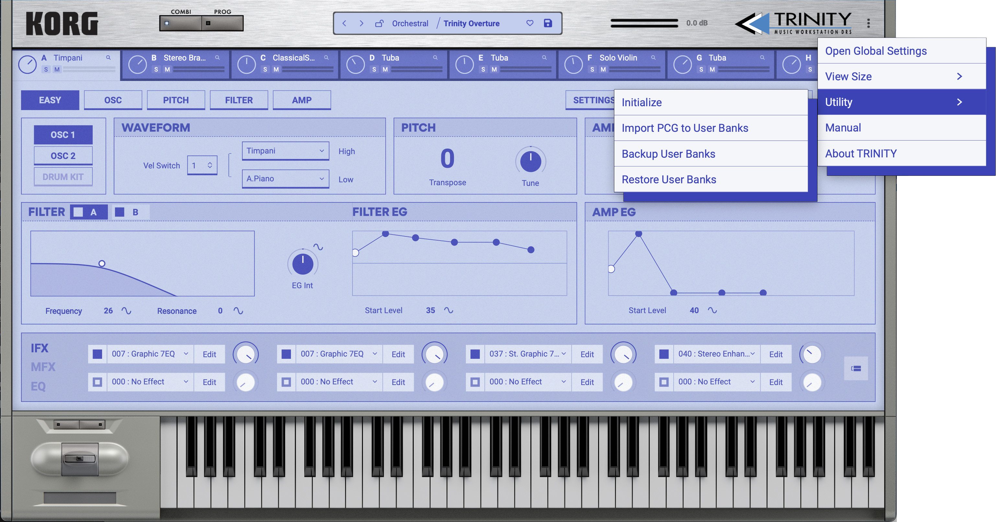The width and height of the screenshot is (996, 522).
Task: Search programs for timbre A Timpani
Action: tap(108, 58)
